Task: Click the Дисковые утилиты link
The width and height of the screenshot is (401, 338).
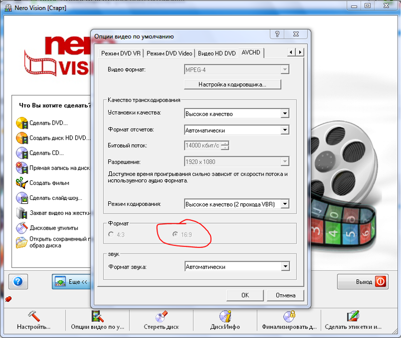Action: pyautogui.click(x=54, y=228)
